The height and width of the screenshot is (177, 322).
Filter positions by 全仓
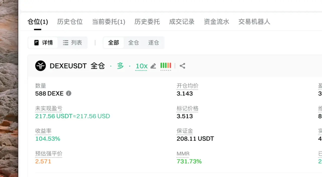pos(134,43)
